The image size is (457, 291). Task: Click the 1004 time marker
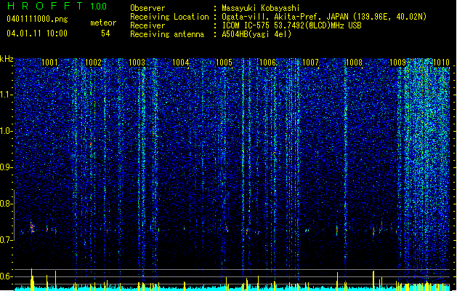(180, 63)
